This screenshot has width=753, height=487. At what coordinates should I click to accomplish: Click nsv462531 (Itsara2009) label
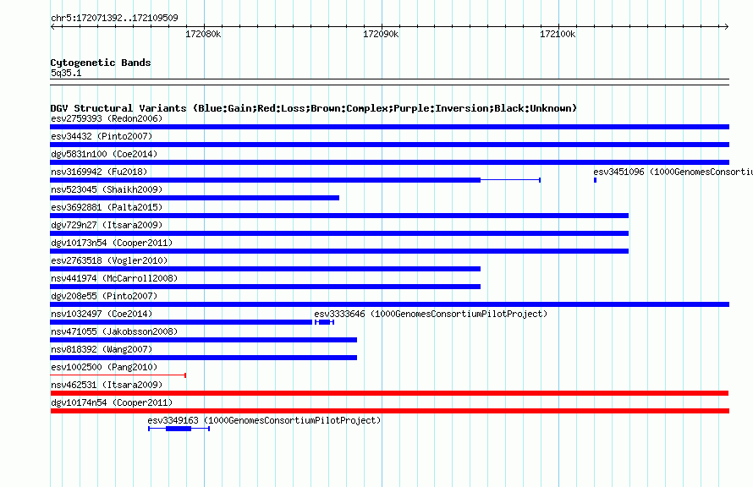(x=107, y=385)
